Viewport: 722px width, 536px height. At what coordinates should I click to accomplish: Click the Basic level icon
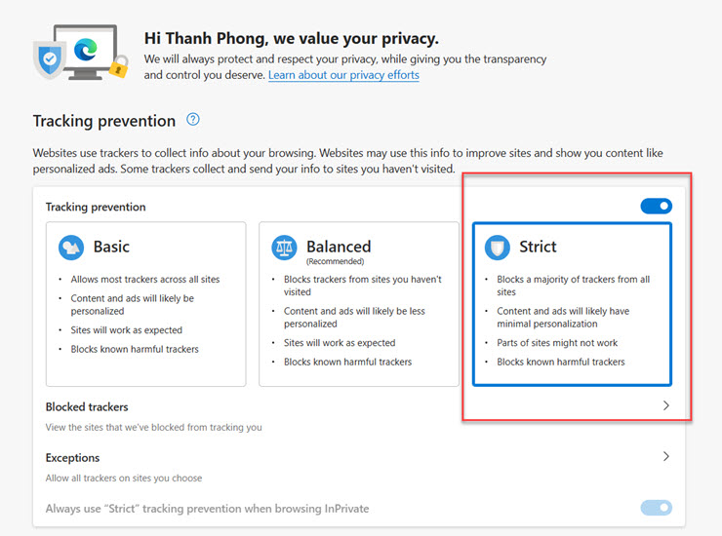[x=71, y=248]
